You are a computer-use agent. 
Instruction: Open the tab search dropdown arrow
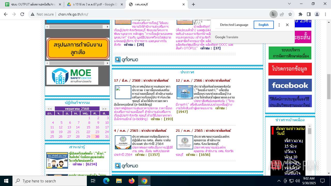pos(290,4)
